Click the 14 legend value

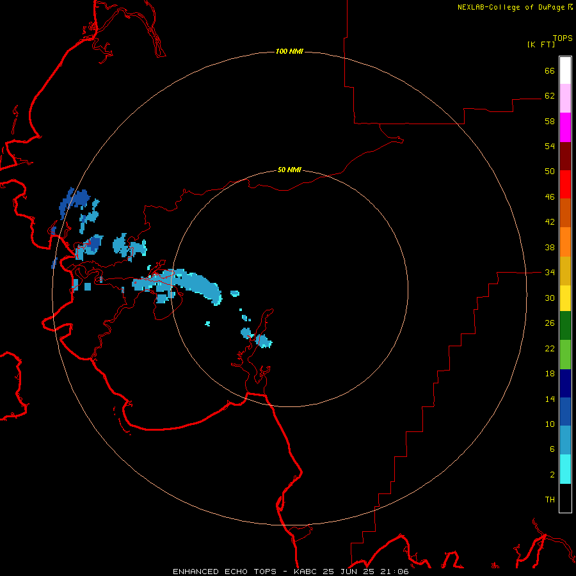click(x=550, y=399)
